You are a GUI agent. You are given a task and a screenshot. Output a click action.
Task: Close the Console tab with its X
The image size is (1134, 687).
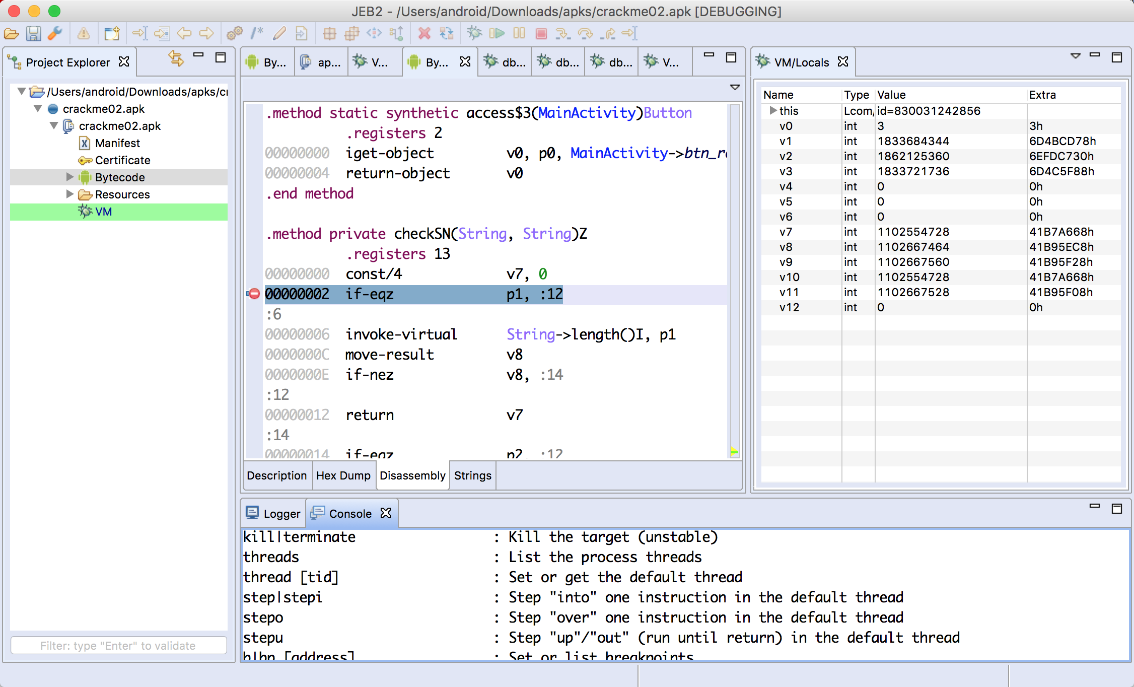[386, 513]
